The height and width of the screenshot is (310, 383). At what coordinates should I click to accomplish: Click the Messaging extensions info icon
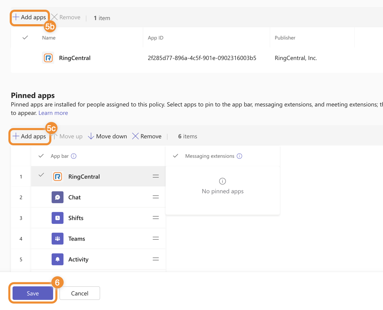tap(240, 156)
